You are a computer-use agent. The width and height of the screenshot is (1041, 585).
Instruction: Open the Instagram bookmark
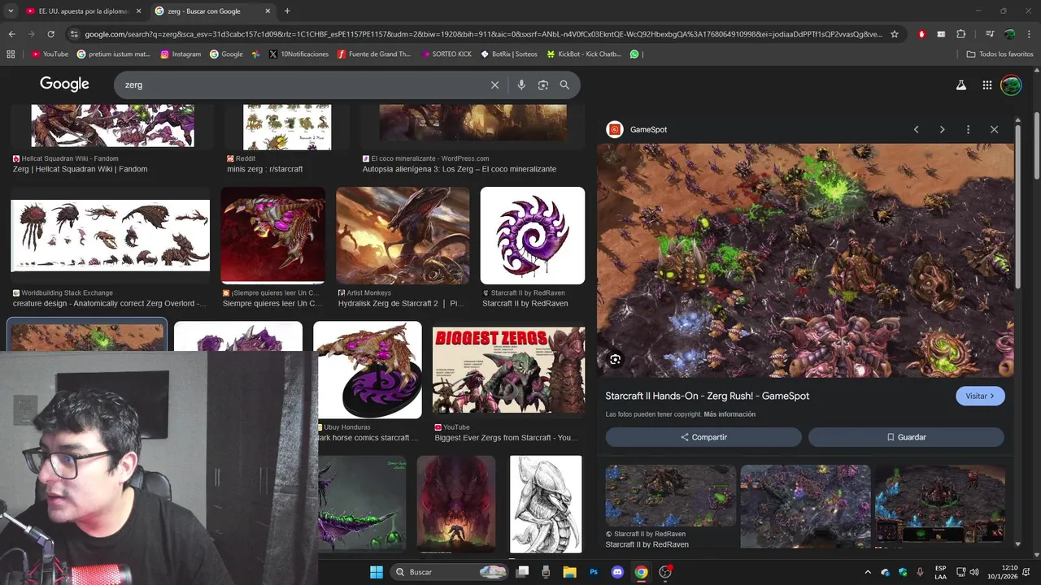click(x=181, y=54)
